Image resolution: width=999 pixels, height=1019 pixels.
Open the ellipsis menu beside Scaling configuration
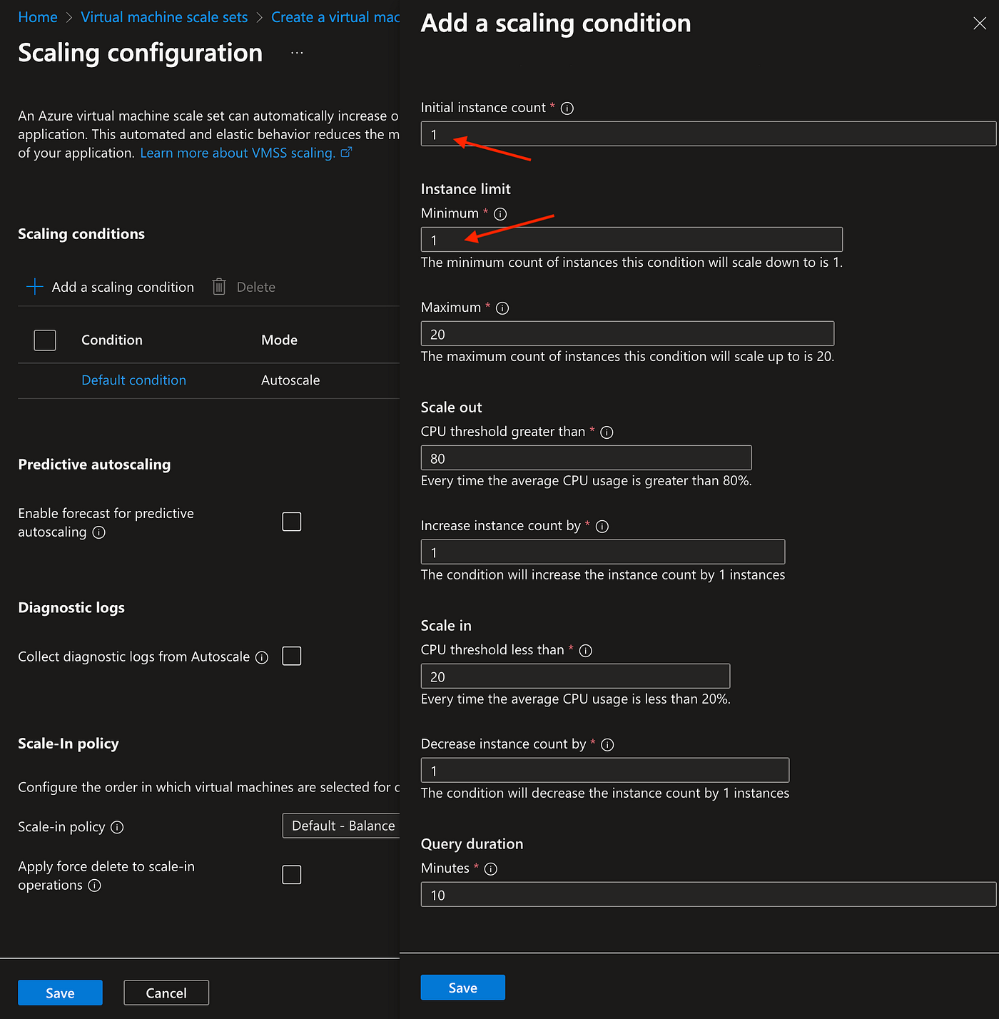point(297,53)
